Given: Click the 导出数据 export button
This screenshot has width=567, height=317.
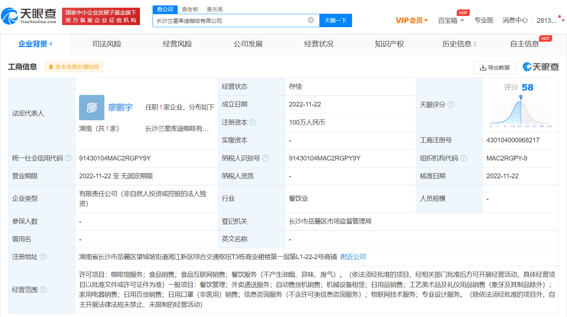Looking at the screenshot, I should 494,68.
